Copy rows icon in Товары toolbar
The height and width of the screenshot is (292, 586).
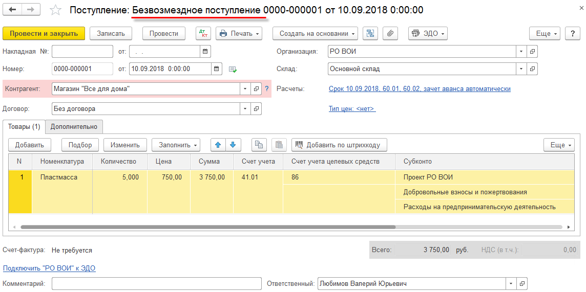259,145
